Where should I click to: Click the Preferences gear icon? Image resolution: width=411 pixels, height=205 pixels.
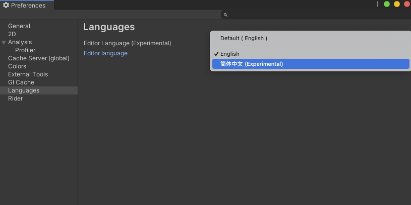coord(6,5)
